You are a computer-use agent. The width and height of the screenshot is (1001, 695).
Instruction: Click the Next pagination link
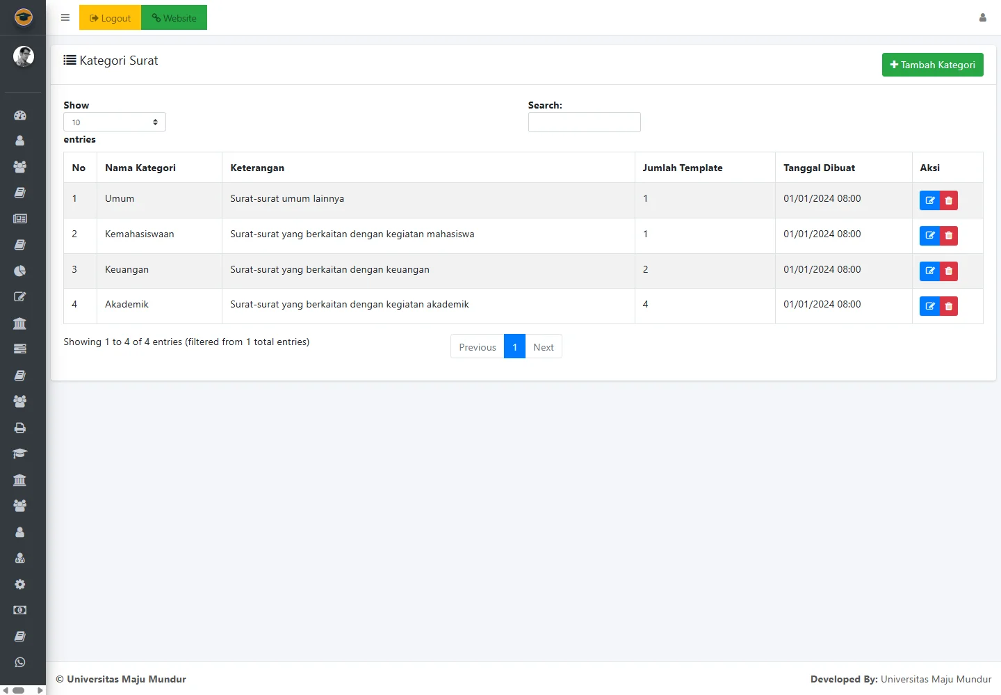[543, 347]
